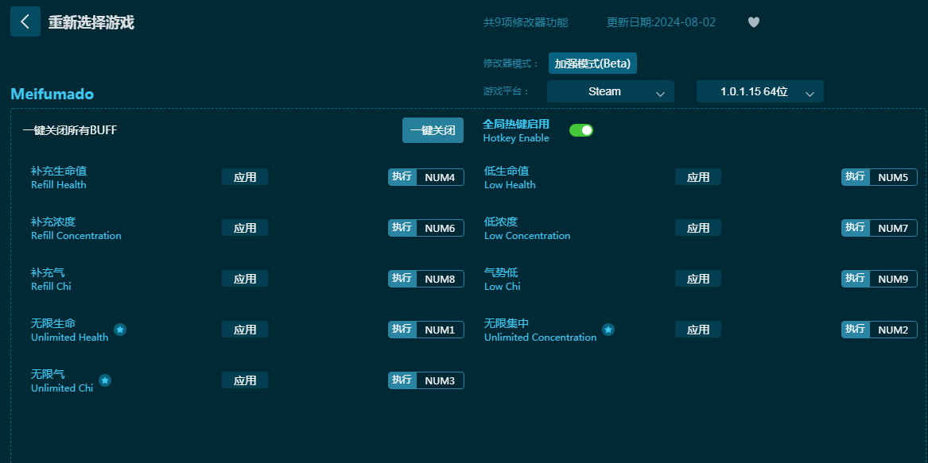This screenshot has height=463, width=928.
Task: Click the NUM5 hotkey field
Action: point(894,177)
